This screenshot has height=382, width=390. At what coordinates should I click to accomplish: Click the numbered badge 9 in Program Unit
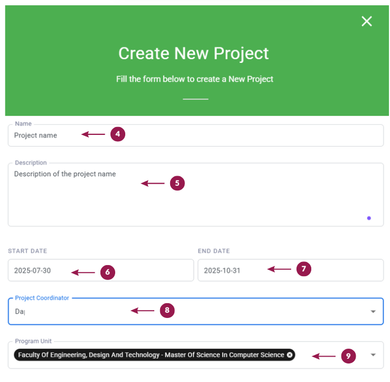[x=348, y=356]
